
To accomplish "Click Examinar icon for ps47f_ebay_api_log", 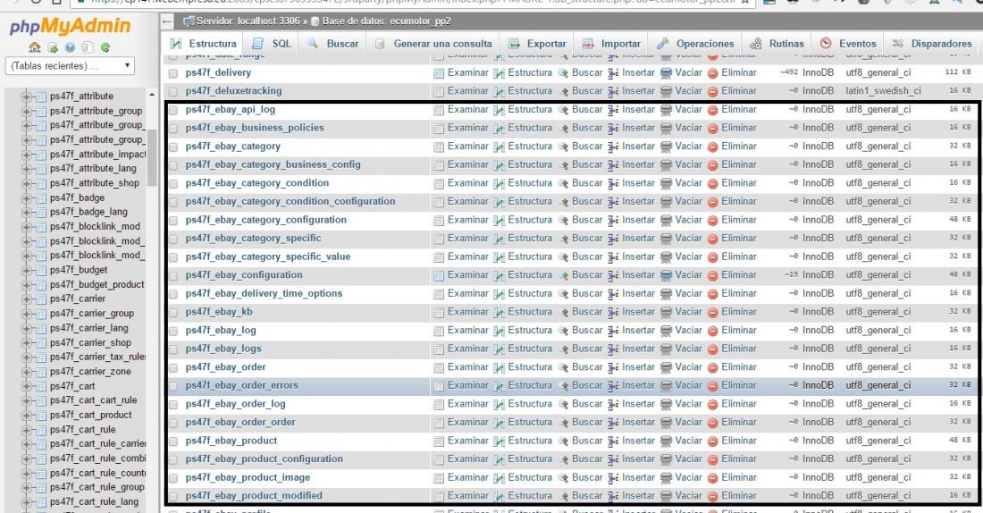I will click(x=439, y=111).
